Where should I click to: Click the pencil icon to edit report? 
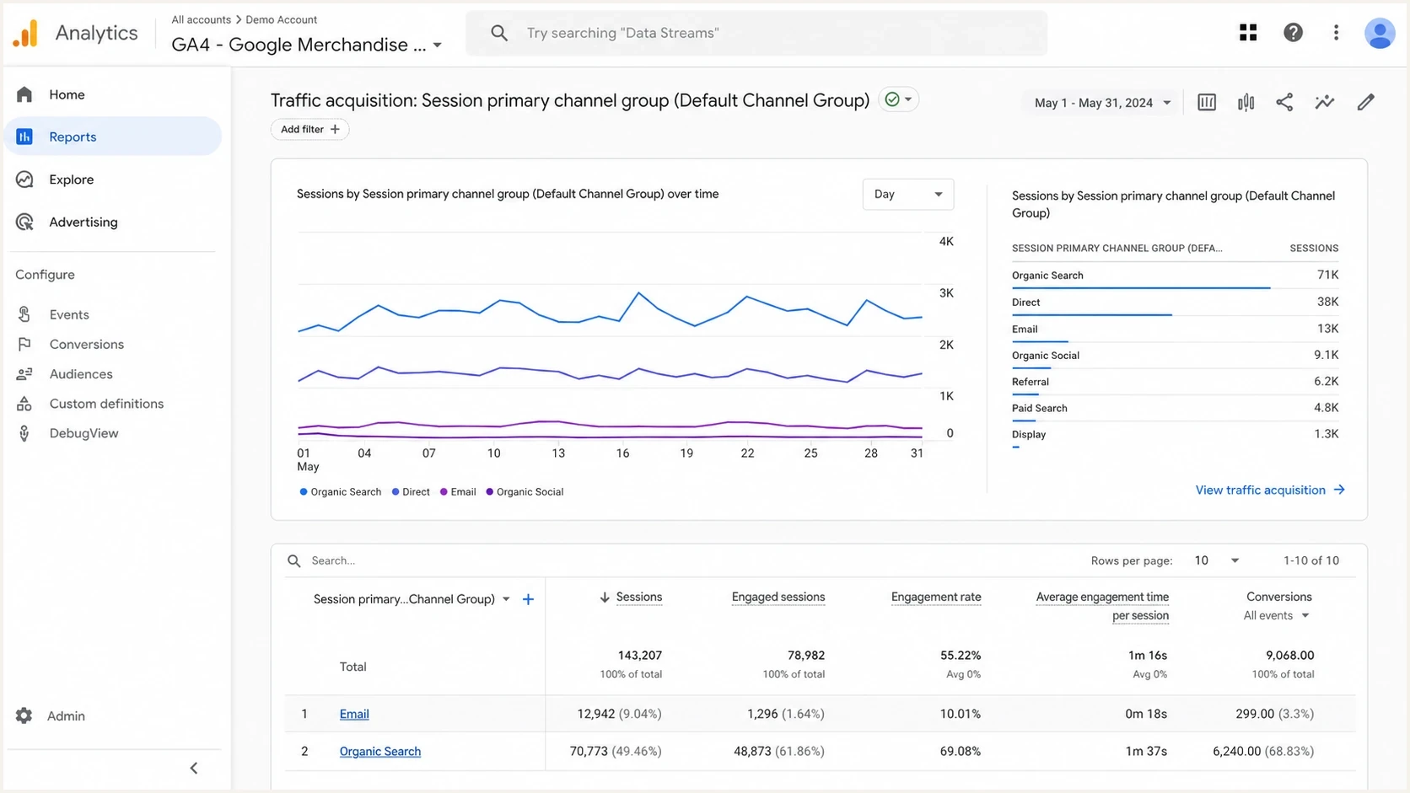coord(1365,103)
